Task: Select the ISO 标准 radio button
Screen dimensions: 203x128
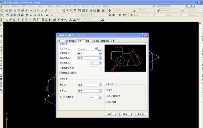Action: [x=107, y=102]
